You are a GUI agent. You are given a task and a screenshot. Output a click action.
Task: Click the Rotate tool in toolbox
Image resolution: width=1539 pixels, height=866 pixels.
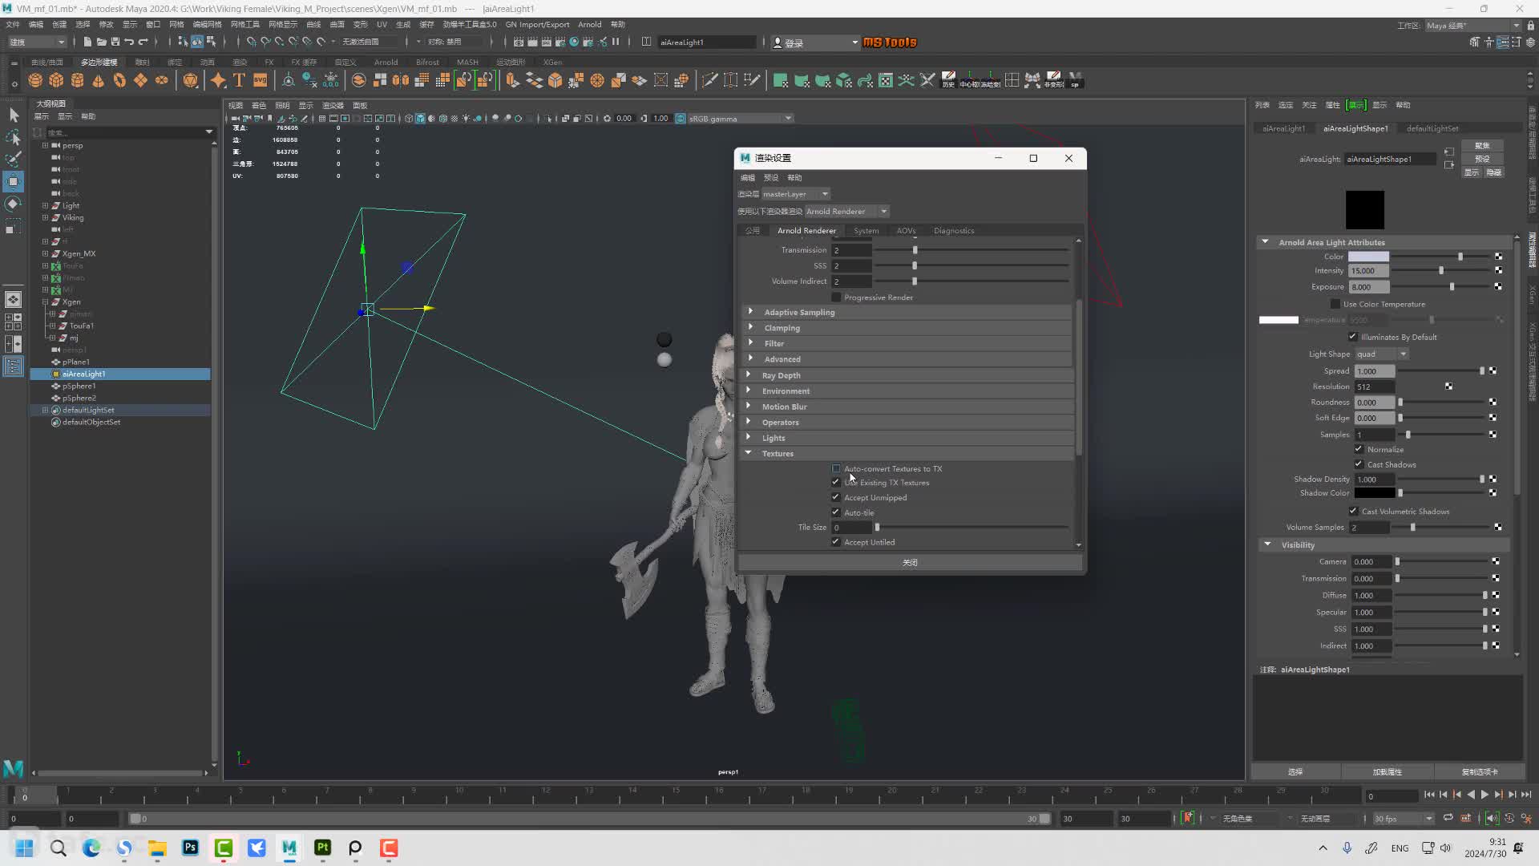coord(14,204)
